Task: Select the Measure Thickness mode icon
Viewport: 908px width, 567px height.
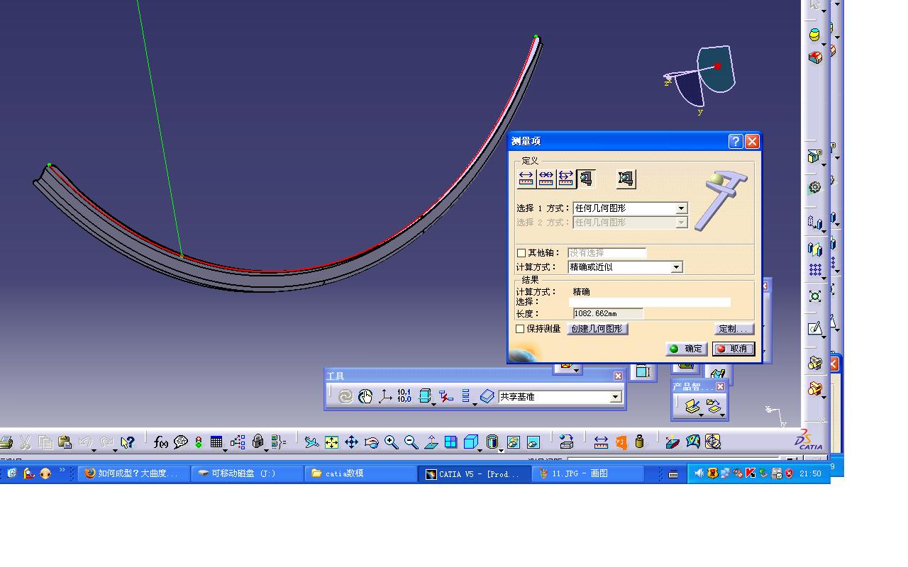Action: [626, 179]
